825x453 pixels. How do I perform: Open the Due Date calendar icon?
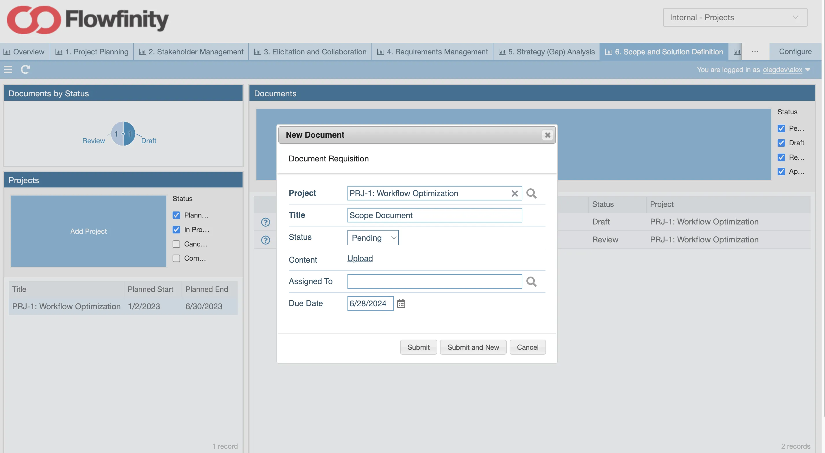pyautogui.click(x=401, y=303)
